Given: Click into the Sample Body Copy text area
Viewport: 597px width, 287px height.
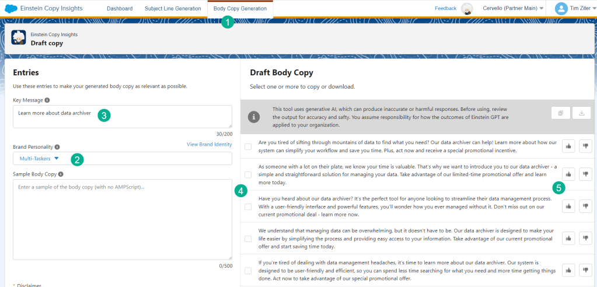Looking at the screenshot, I should click(122, 219).
